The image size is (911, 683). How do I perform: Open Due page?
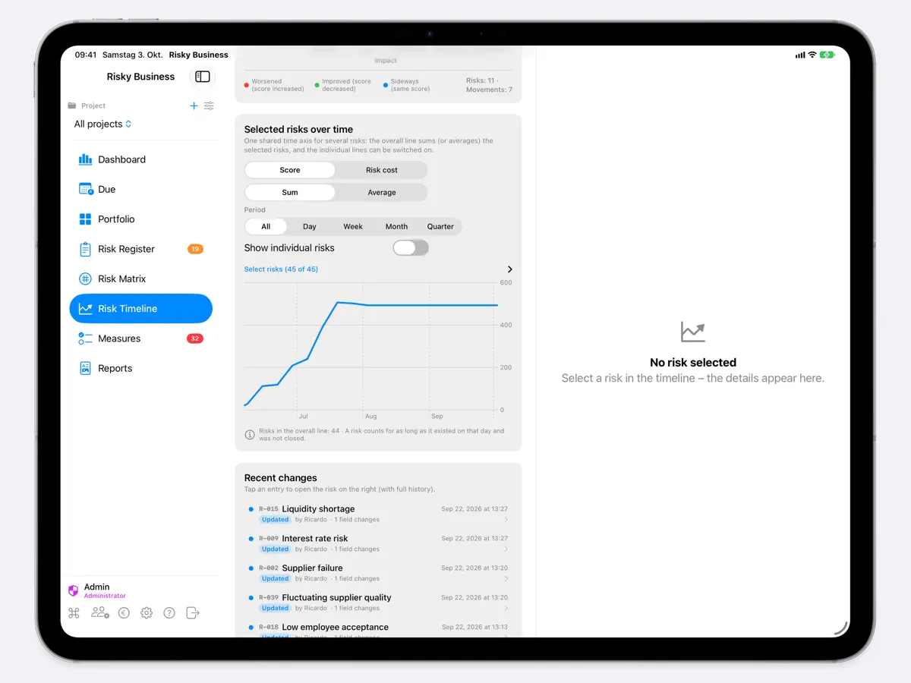click(140, 189)
